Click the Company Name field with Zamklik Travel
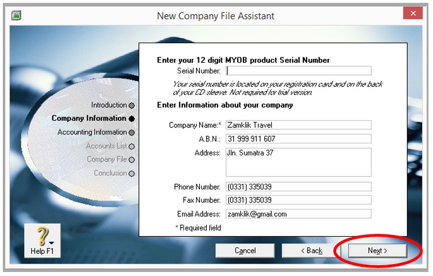The image size is (433, 276). tap(299, 125)
